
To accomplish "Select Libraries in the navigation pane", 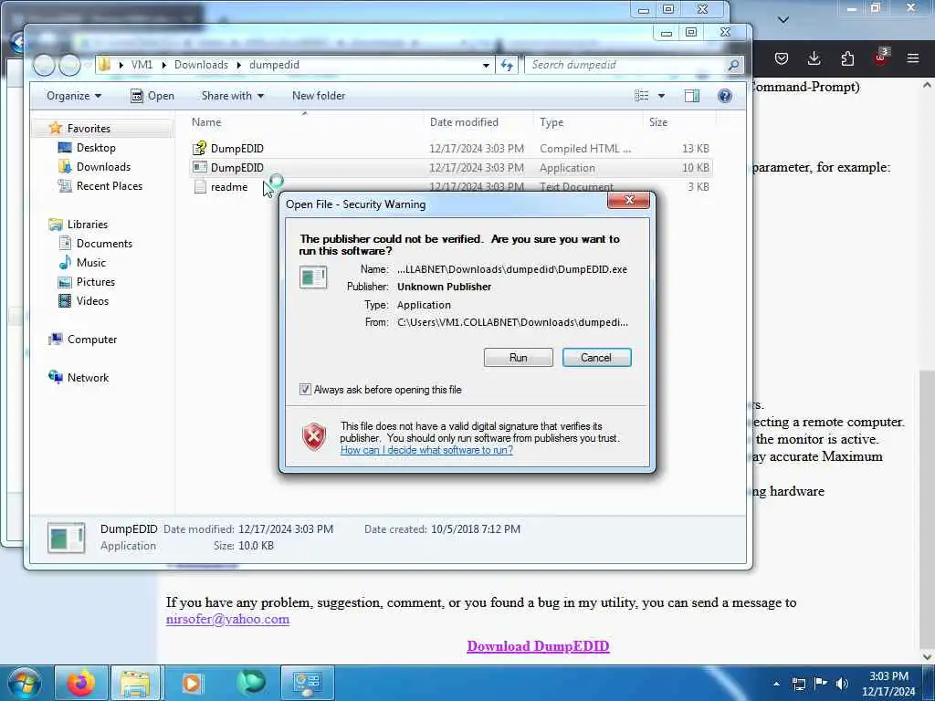I will coord(87,225).
